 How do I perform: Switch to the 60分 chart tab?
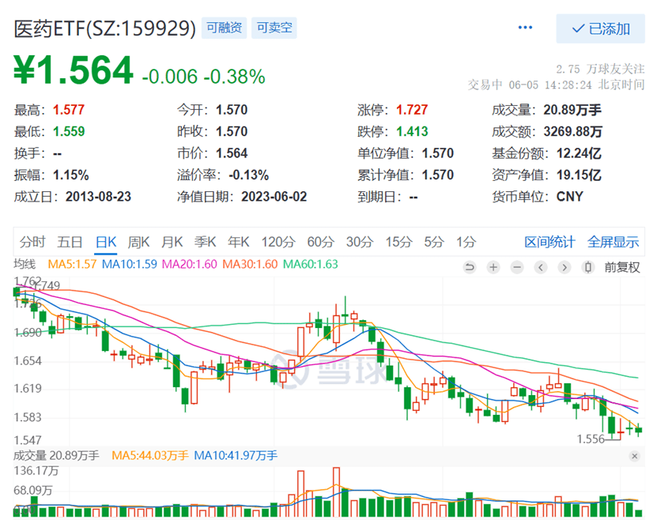[320, 242]
